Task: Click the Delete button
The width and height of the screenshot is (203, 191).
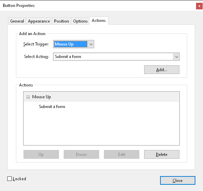Action: point(162,155)
